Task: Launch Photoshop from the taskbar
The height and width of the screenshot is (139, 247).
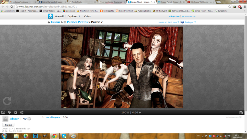Action: tap(36, 136)
